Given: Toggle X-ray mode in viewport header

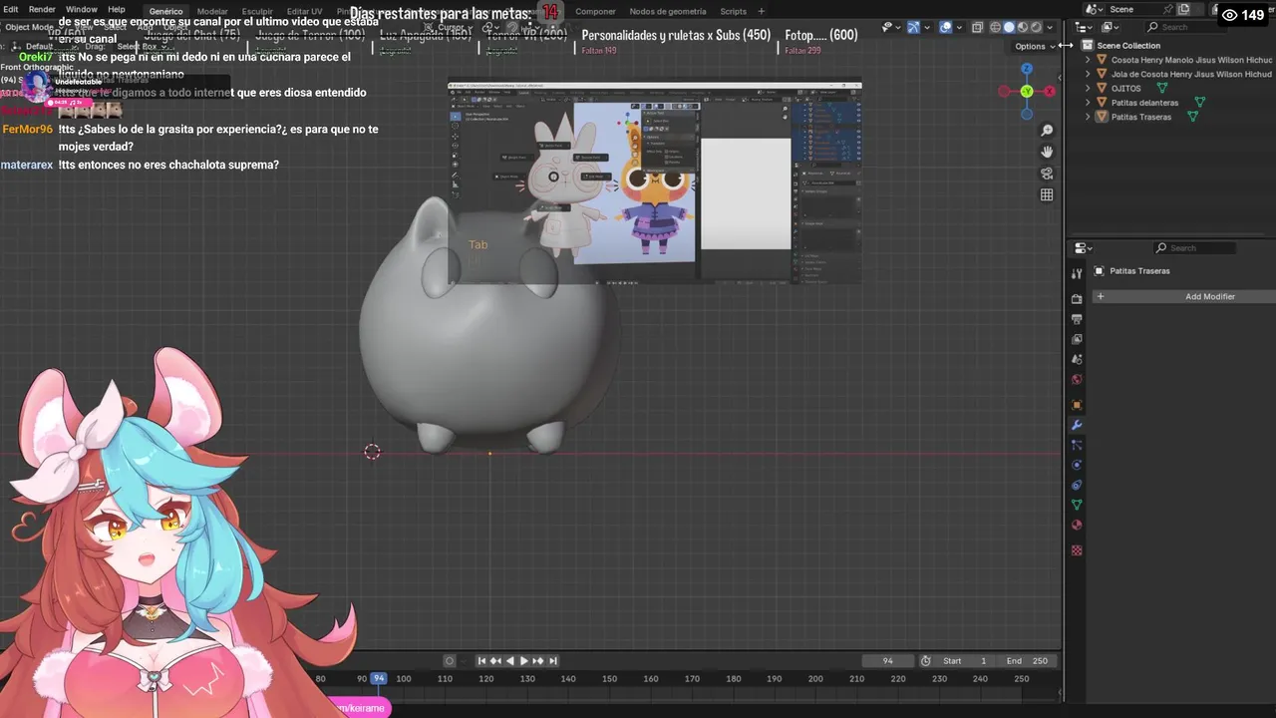Looking at the screenshot, I should point(977,27).
